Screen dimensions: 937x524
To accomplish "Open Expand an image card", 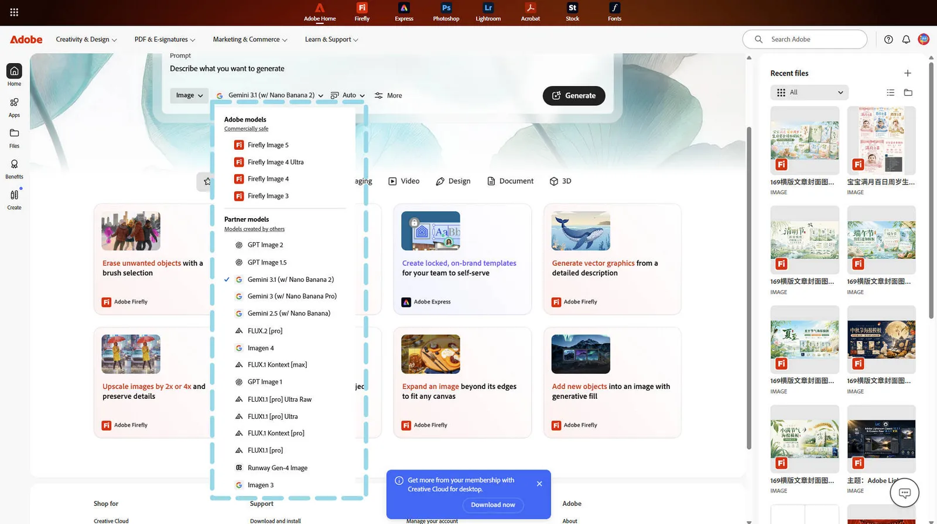I will 462,382.
